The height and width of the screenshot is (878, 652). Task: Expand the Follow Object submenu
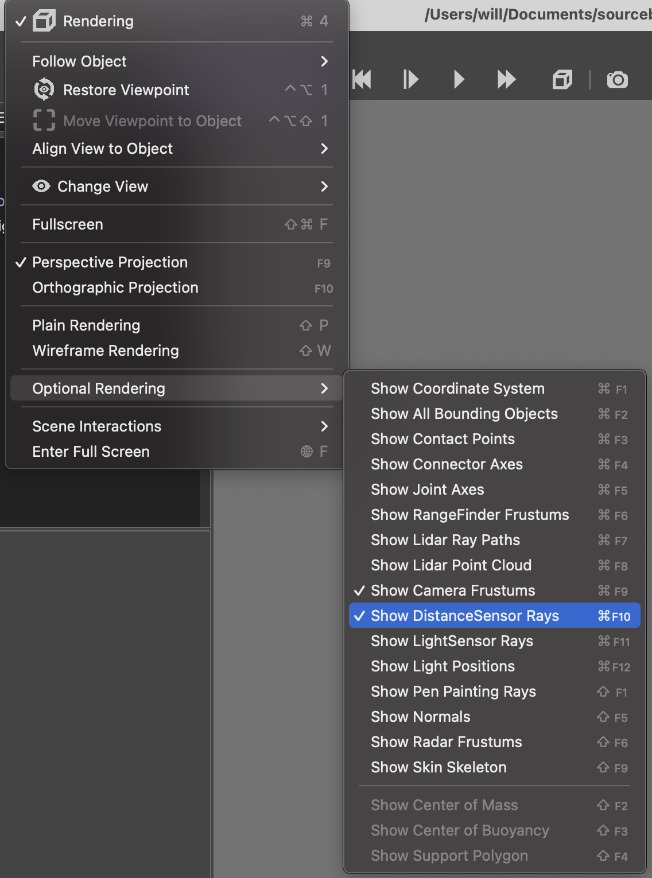[x=79, y=61]
